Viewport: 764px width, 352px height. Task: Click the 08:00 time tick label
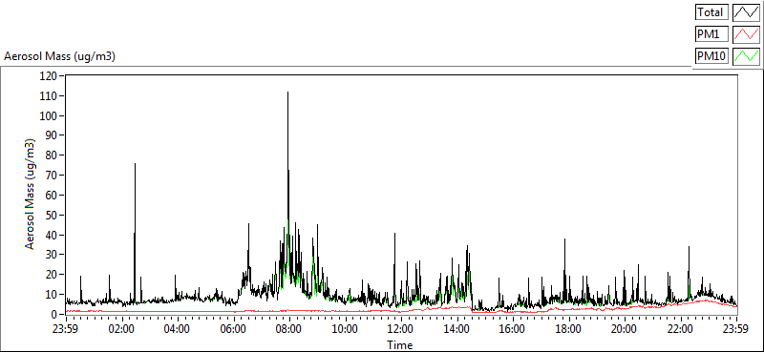pos(289,328)
